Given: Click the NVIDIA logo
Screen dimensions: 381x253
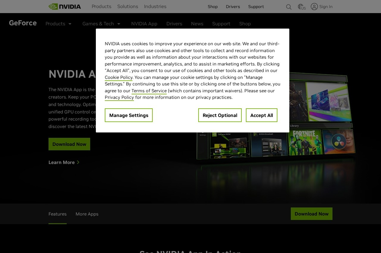Looking at the screenshot, I should [x=65, y=7].
